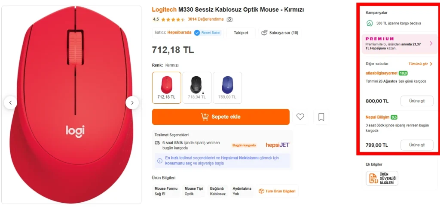Viewport: 440px width, 207px height.
Task: Add the mouse with Sepete ekle
Action: click(221, 117)
